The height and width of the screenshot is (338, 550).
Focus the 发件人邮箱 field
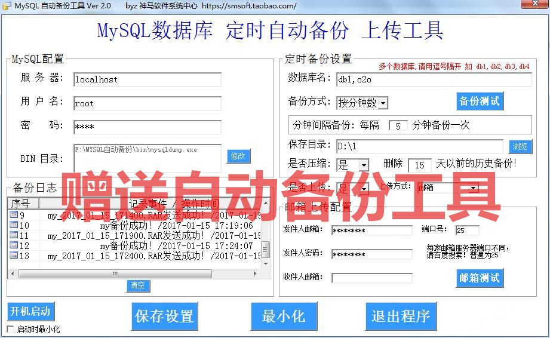coord(372,231)
